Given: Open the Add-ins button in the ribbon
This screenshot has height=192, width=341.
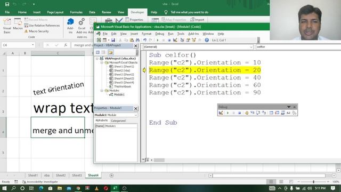Looking at the screenshot, I should pyautogui.click(x=70, y=26).
